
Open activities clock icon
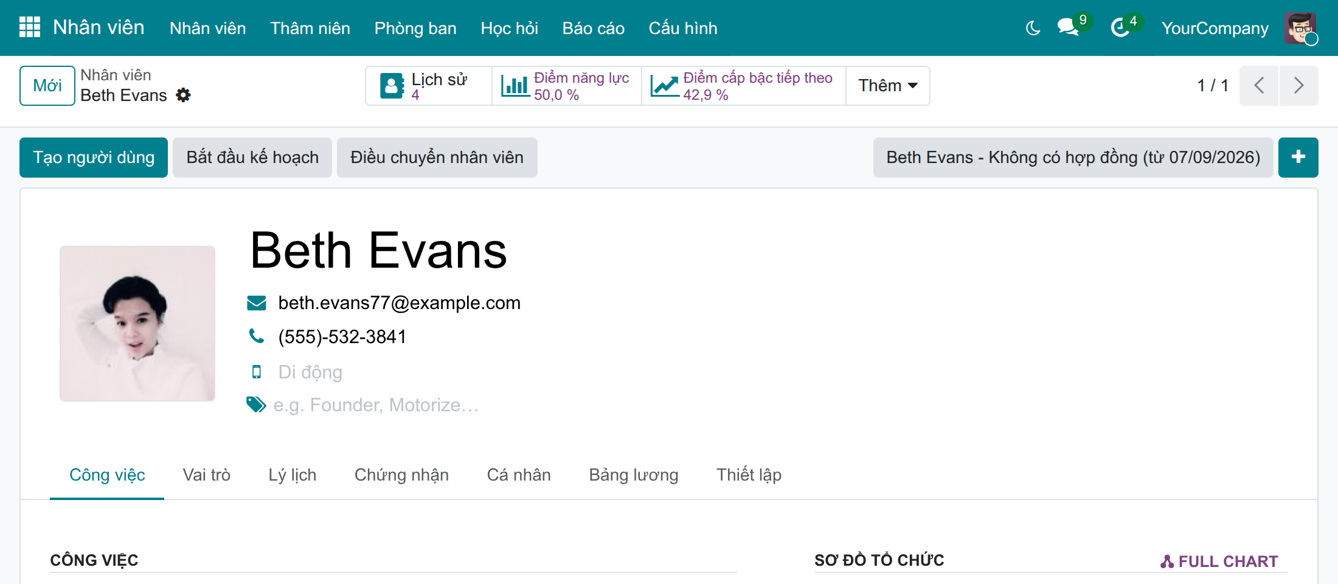[1120, 27]
